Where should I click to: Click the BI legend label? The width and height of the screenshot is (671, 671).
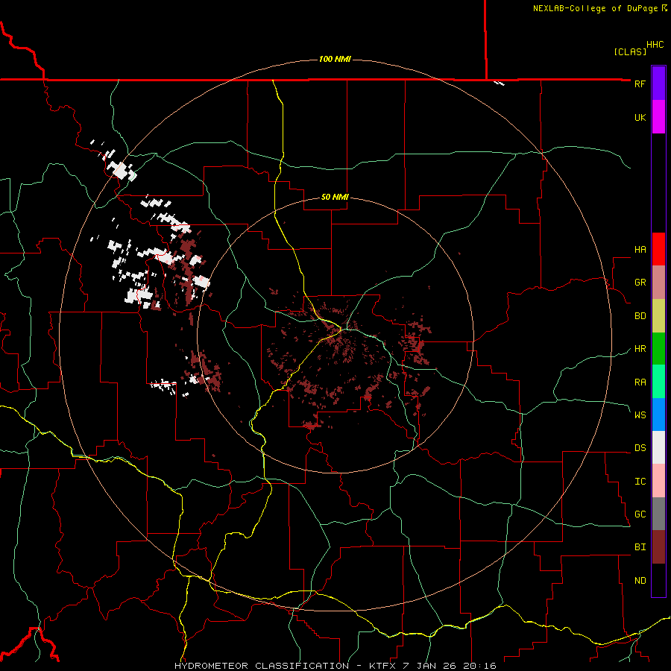tap(640, 547)
